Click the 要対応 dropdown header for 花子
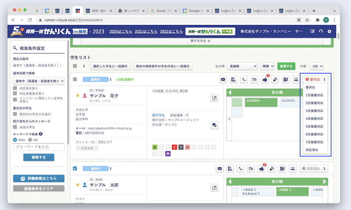Screen dimensions: 351x210 tap(315, 79)
